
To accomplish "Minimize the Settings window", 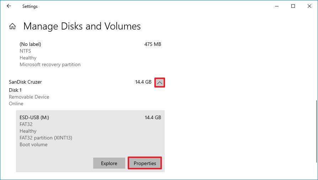I will pyautogui.click(x=277, y=6).
